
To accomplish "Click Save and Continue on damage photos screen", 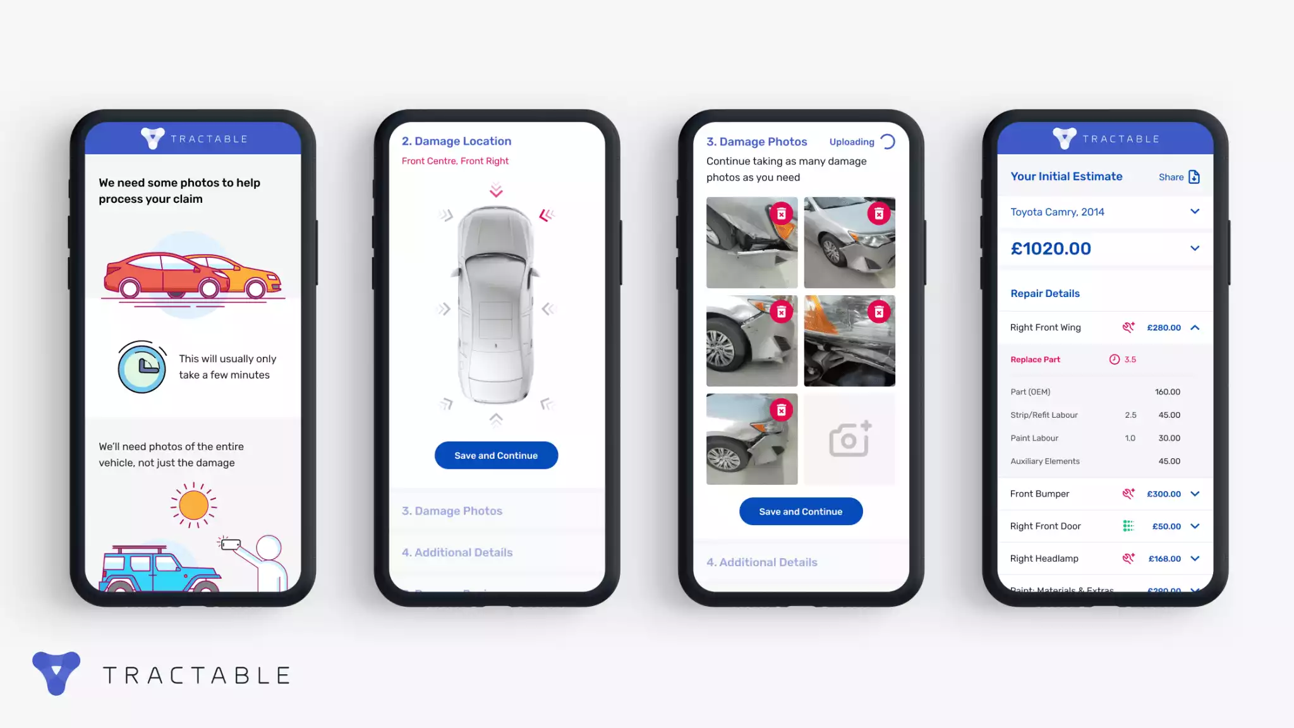I will point(801,511).
